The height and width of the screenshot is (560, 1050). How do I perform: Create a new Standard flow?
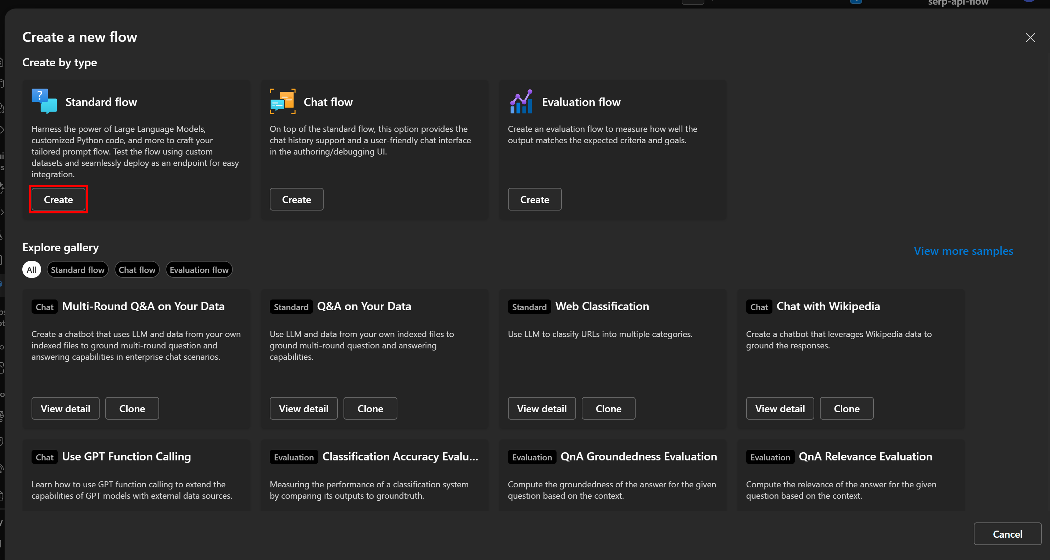click(58, 199)
